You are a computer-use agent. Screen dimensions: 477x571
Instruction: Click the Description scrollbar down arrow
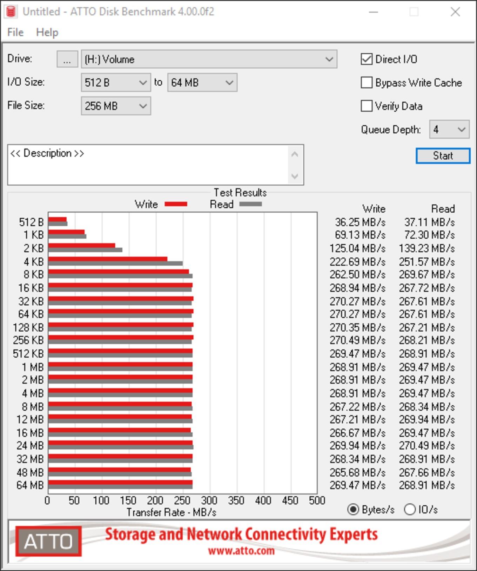[x=295, y=176]
